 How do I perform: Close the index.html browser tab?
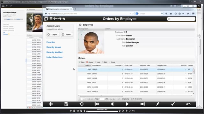click(x=71, y=9)
